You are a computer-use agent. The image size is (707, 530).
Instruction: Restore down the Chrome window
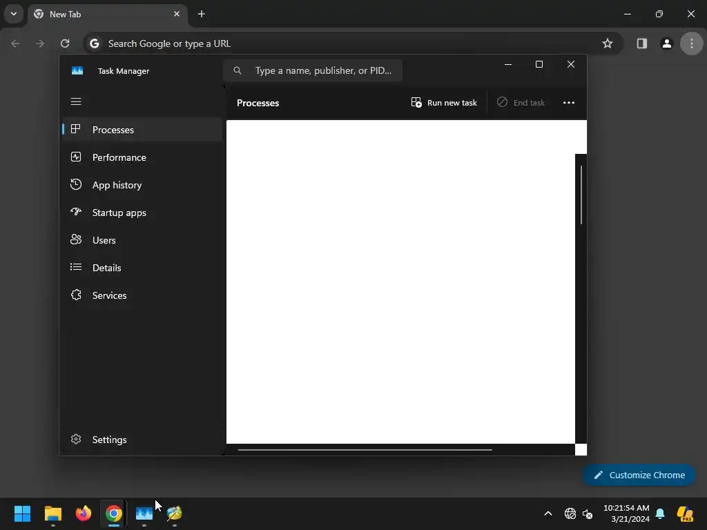[x=659, y=14]
